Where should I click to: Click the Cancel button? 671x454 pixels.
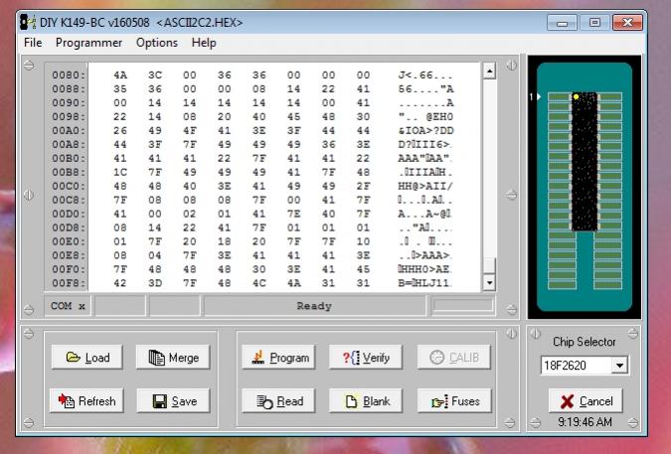click(586, 400)
